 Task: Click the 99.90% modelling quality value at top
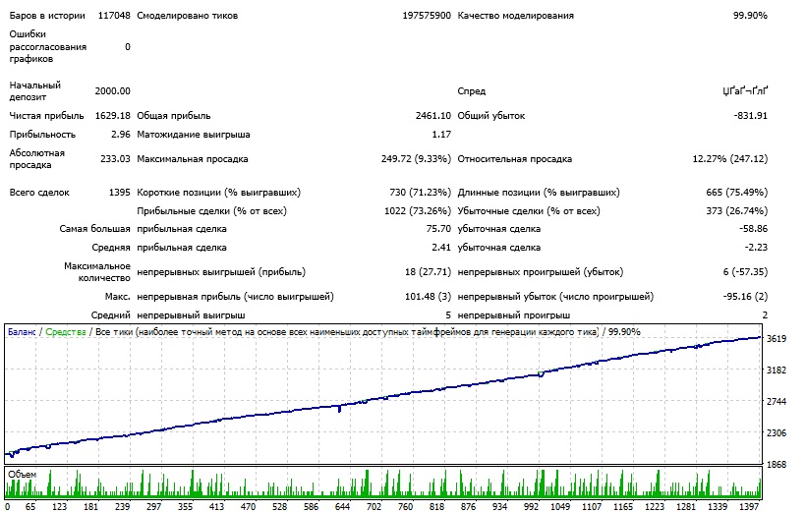750,16
